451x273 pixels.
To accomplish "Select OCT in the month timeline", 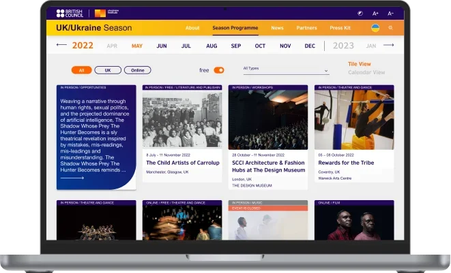I will click(260, 46).
